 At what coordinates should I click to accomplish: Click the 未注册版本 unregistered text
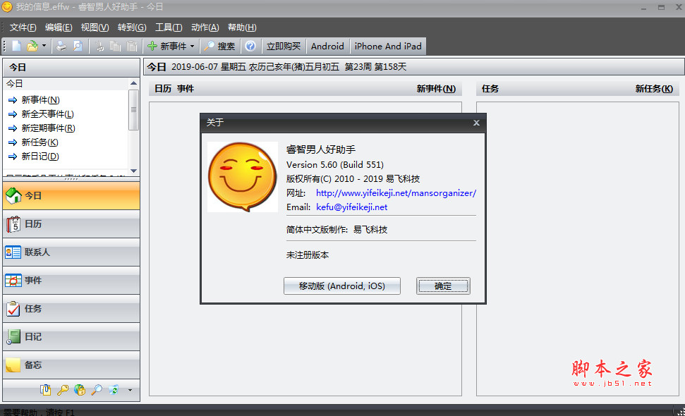(x=308, y=255)
